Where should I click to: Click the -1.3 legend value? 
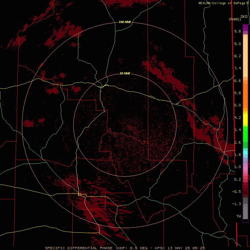point(236,204)
